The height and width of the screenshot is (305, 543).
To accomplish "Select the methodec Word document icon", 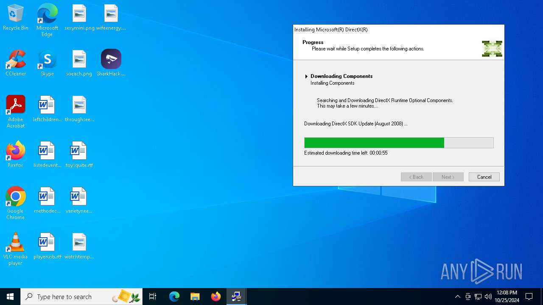I will 47,200.
